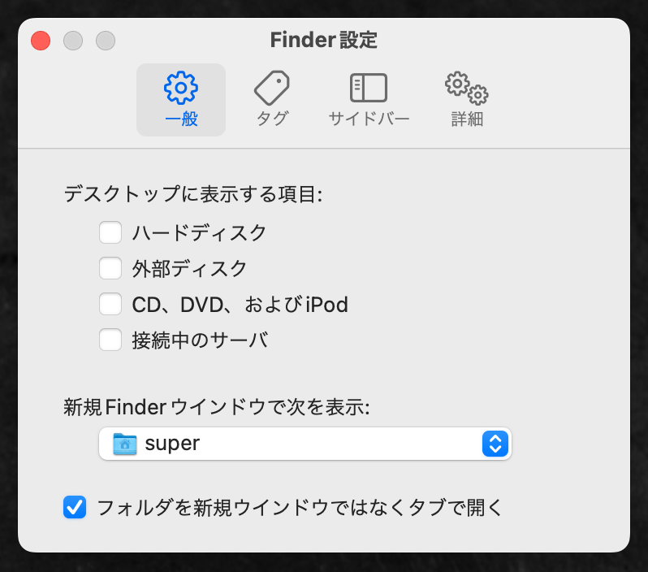This screenshot has height=572, width=648.
Task: Click the 接続中のサーバ label text
Action: pos(199,340)
